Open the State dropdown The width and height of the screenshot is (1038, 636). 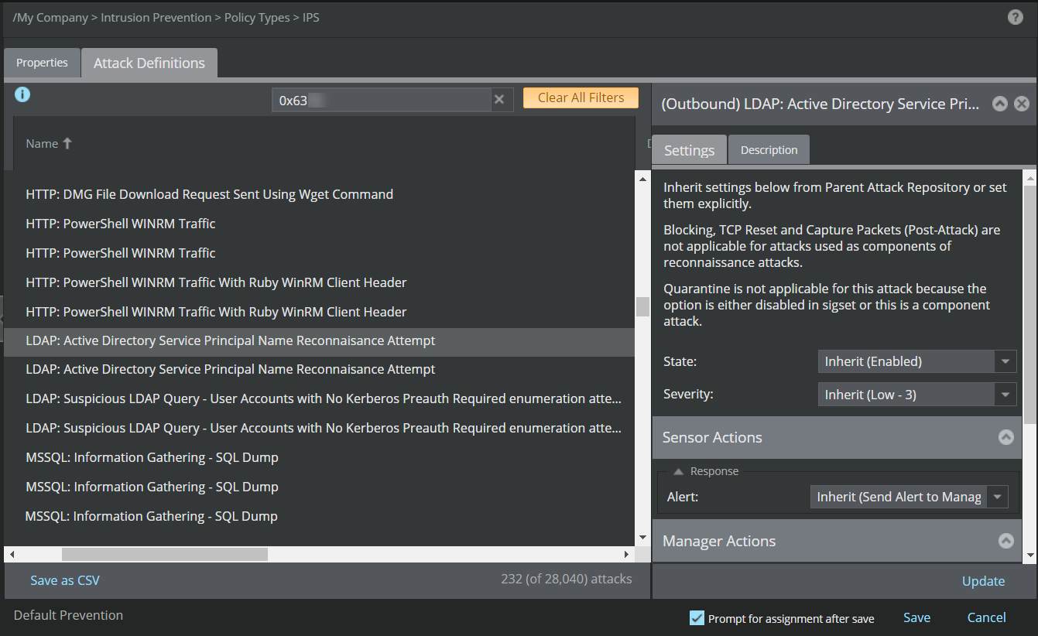tap(1005, 361)
